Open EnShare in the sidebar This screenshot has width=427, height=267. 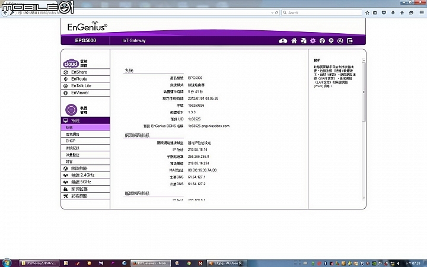[85, 72]
